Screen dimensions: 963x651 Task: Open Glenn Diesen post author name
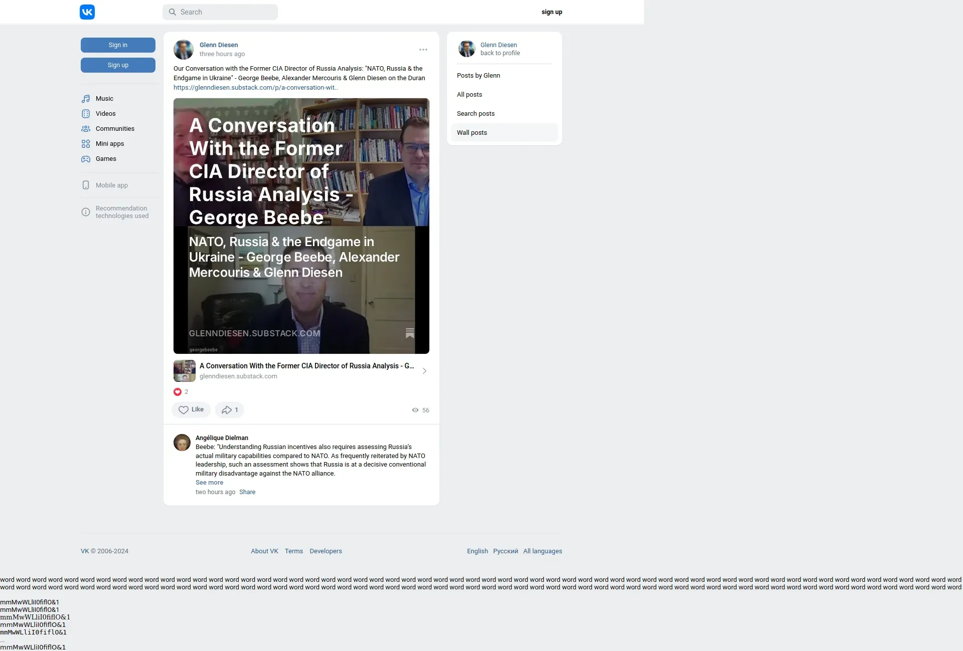pyautogui.click(x=219, y=45)
